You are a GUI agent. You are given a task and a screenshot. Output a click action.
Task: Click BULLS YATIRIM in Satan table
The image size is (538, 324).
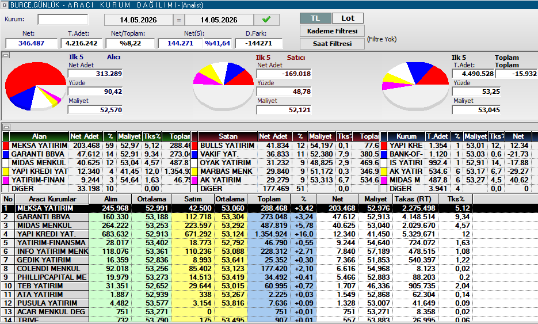[x=227, y=146]
